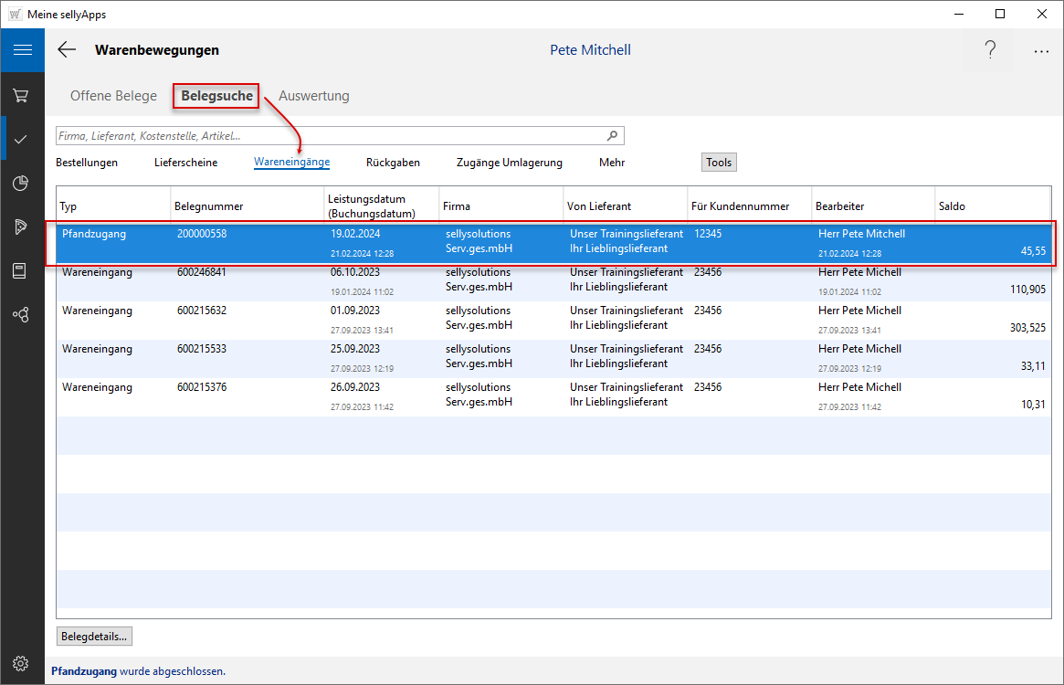Select the checkmark sidebar icon

(x=21, y=139)
